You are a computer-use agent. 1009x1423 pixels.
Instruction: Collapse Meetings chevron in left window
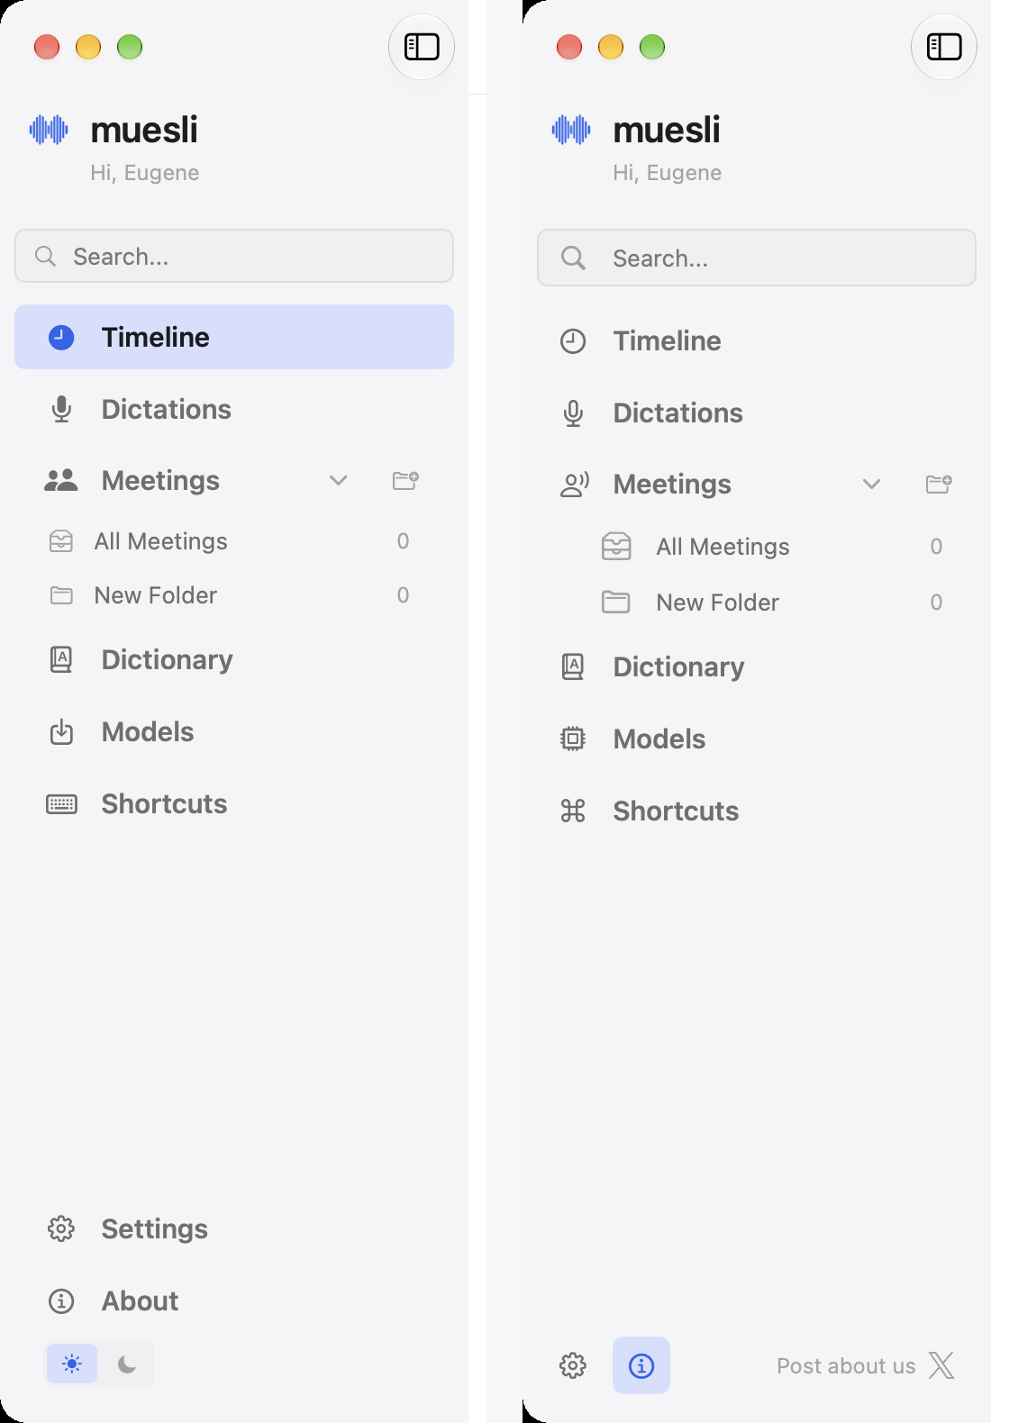coord(339,481)
